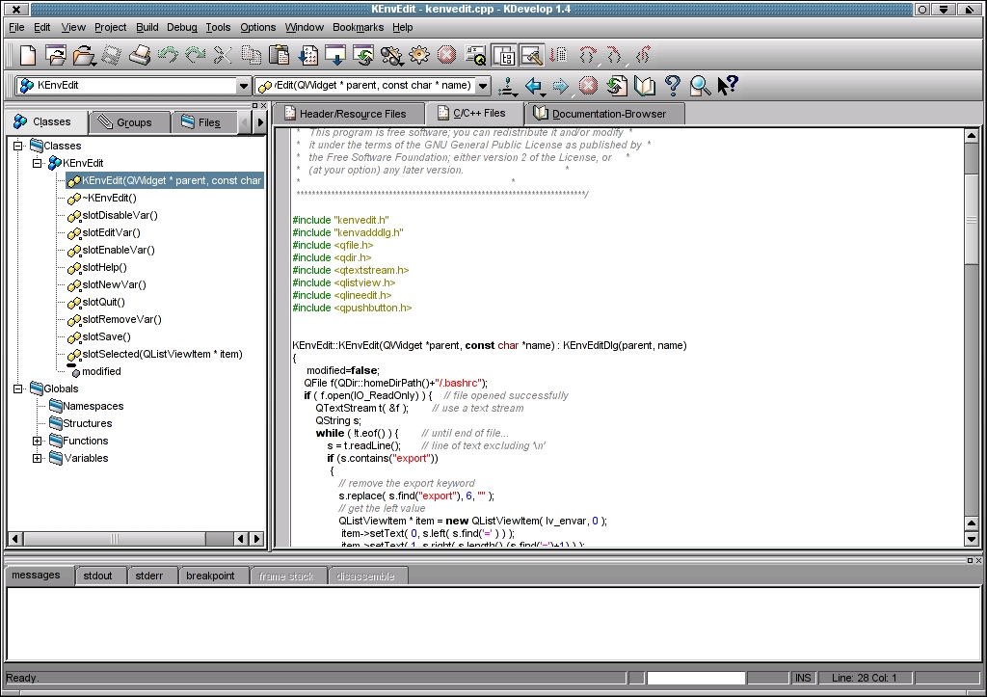Click the blue Back arrow icon
The image size is (987, 697).
[x=533, y=87]
